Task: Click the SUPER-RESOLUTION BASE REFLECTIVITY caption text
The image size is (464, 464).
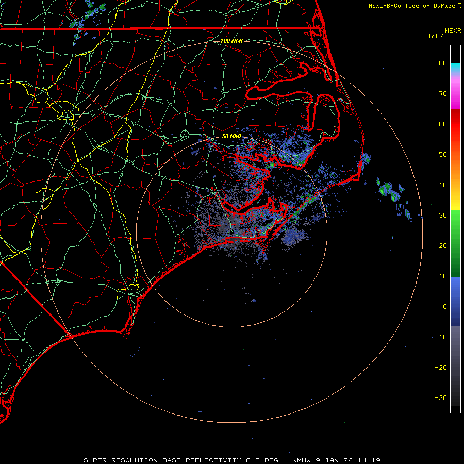Action: [162, 460]
